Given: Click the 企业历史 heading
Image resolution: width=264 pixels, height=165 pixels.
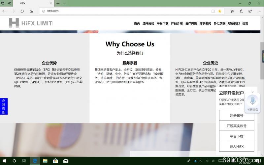Looking at the screenshot, I should pos(211,63).
